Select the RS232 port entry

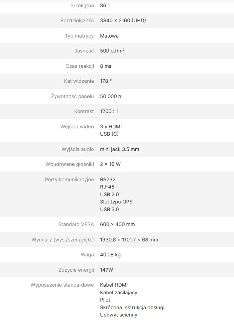pyautogui.click(x=108, y=179)
